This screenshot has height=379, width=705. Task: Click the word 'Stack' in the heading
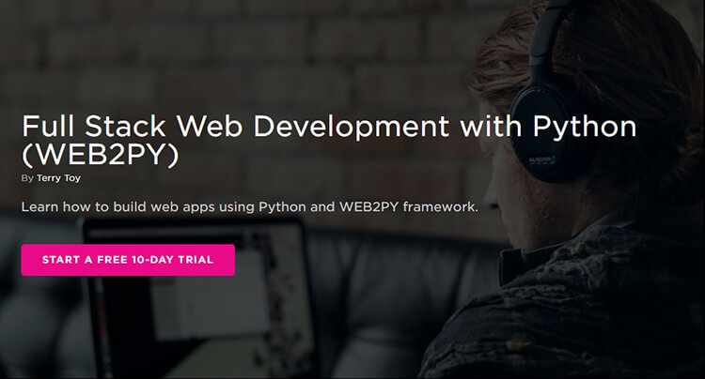point(125,127)
